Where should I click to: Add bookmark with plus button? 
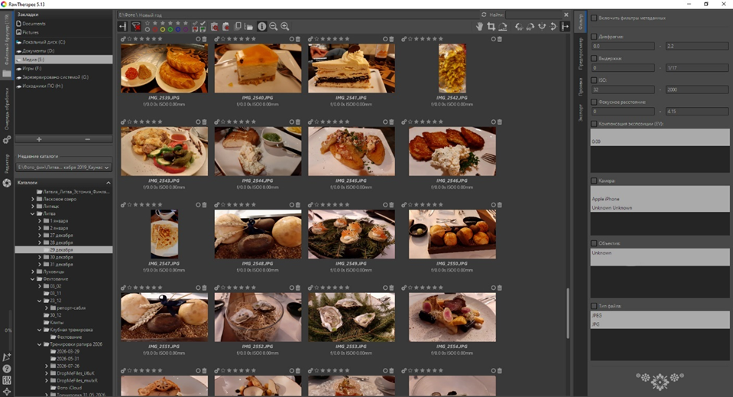tap(39, 139)
